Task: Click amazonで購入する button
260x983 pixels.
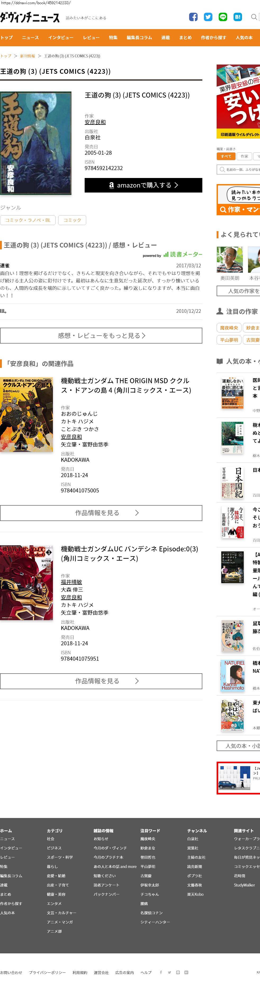Action: coord(144,185)
